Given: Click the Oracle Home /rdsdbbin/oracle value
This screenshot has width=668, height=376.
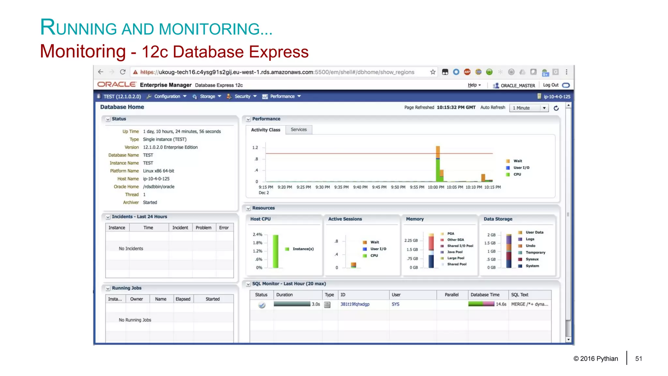Looking at the screenshot, I should coord(159,187).
